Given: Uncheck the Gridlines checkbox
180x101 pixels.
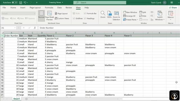Looking at the screenshot, I should click(74, 18).
